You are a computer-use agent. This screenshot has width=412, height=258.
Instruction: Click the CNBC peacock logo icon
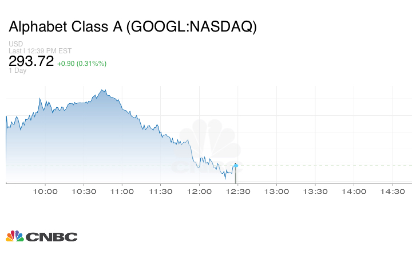(15, 236)
